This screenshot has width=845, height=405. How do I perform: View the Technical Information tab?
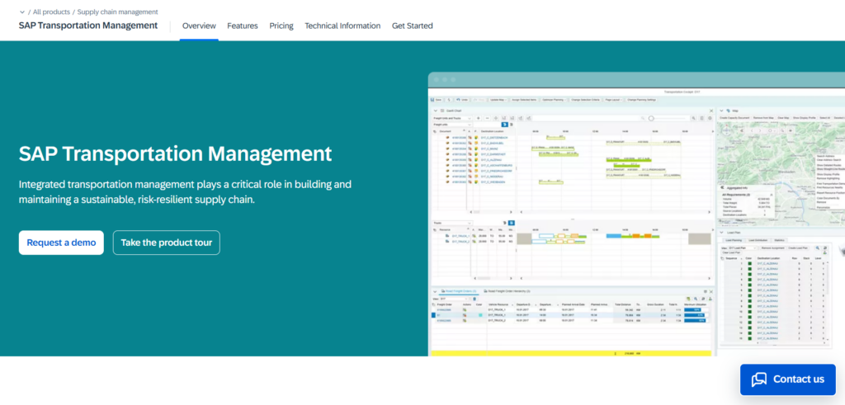(342, 26)
